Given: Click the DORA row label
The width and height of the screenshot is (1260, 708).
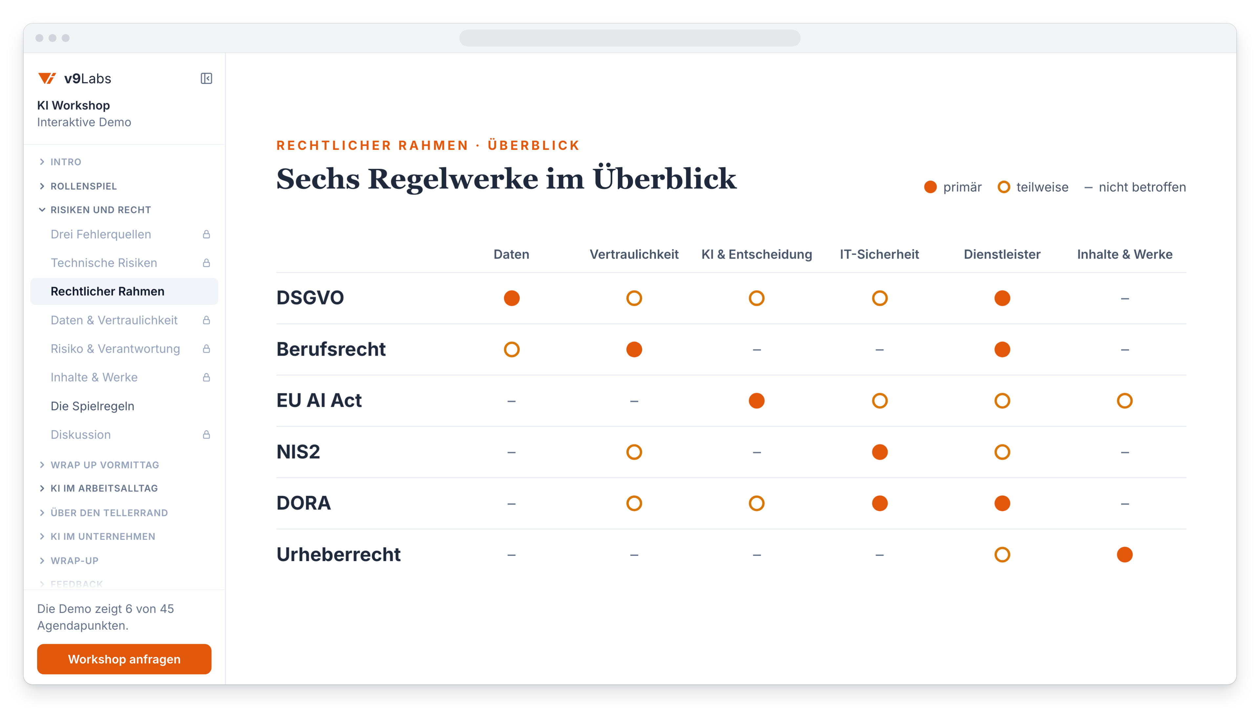Looking at the screenshot, I should pos(303,503).
